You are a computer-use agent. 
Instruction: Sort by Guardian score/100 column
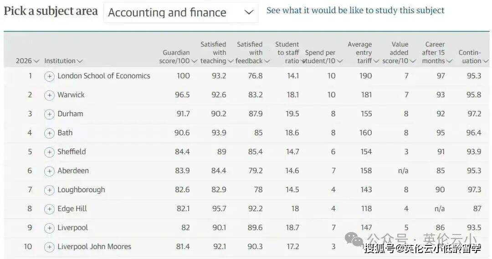pos(179,57)
